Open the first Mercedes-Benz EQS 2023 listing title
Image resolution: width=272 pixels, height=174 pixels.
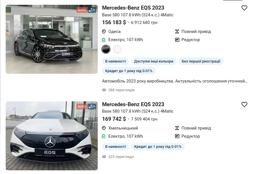click(x=133, y=8)
